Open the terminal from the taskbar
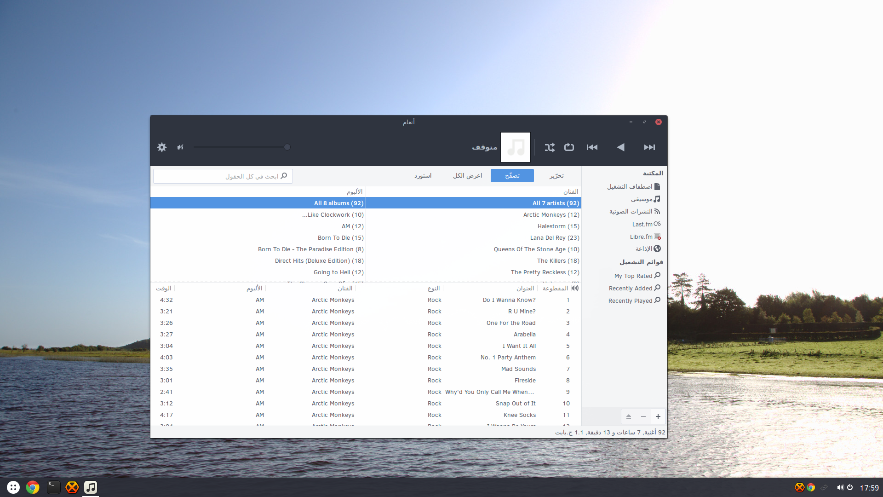 [53, 487]
